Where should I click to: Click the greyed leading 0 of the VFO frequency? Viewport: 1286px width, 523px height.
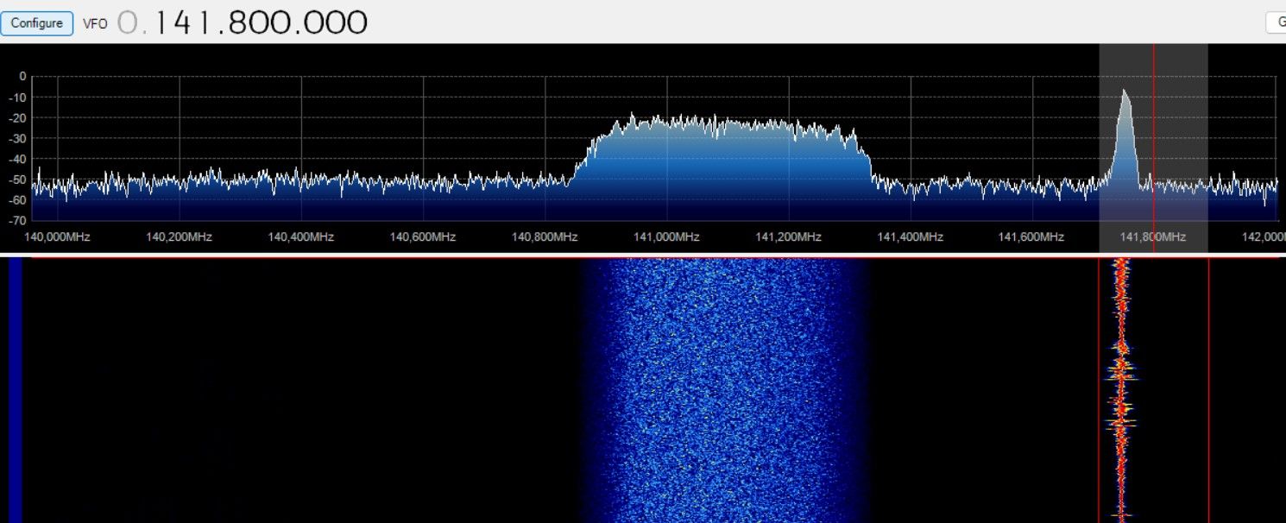coord(126,23)
